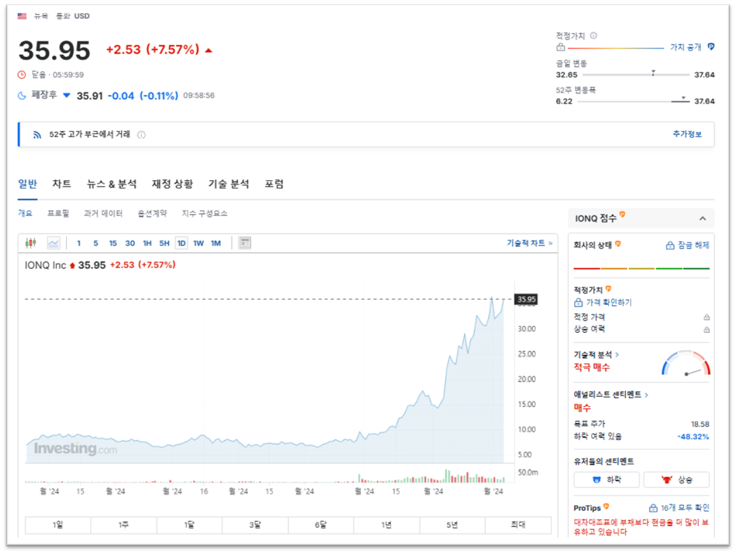Select the 1M interval
This screenshot has width=736, height=554.
click(216, 243)
